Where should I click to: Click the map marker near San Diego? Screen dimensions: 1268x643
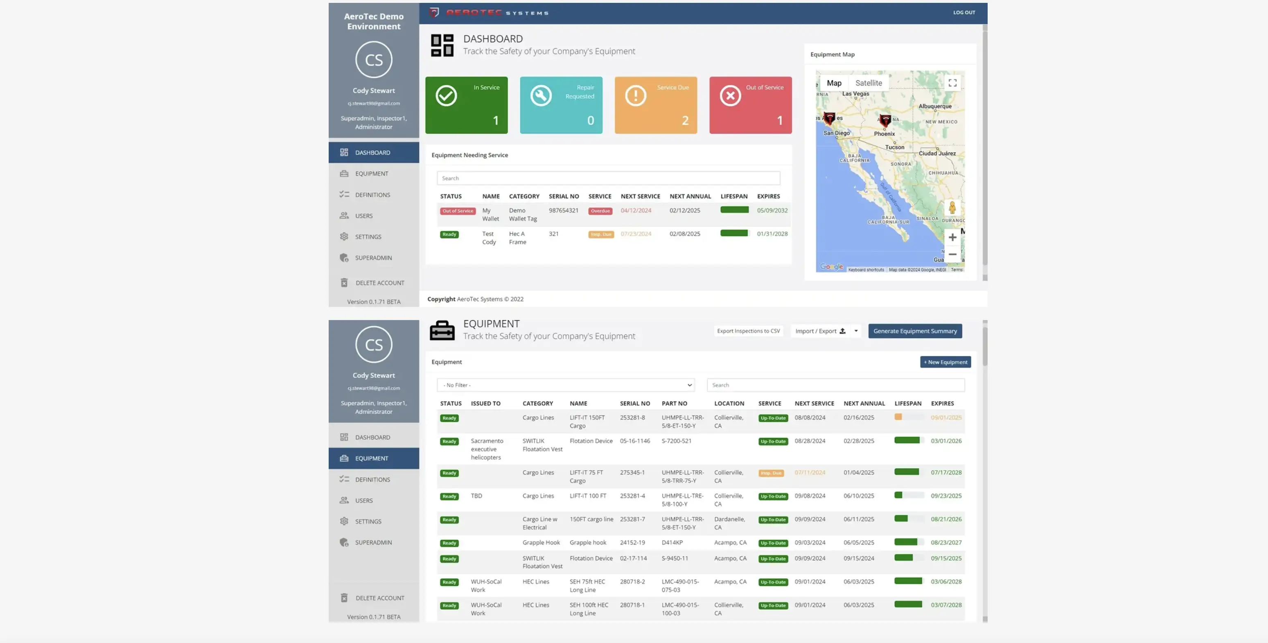coord(829,118)
